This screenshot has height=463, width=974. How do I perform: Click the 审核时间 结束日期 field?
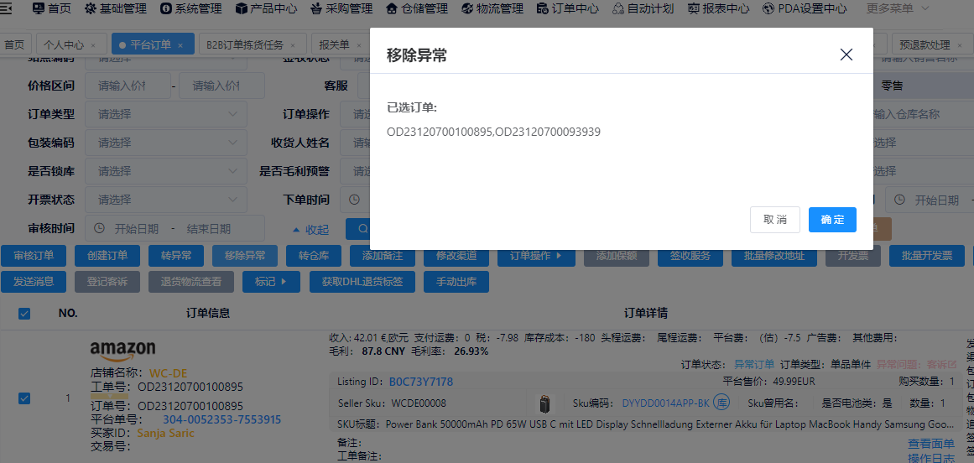pos(209,229)
